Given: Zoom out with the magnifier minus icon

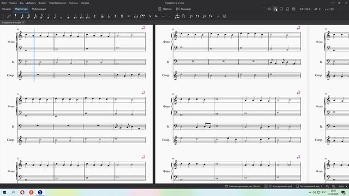Looking at the screenshot, I should tap(327, 186).
